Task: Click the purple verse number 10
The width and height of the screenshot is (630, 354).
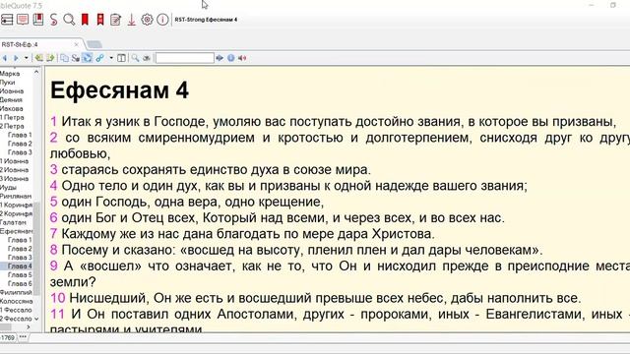Action: point(58,298)
